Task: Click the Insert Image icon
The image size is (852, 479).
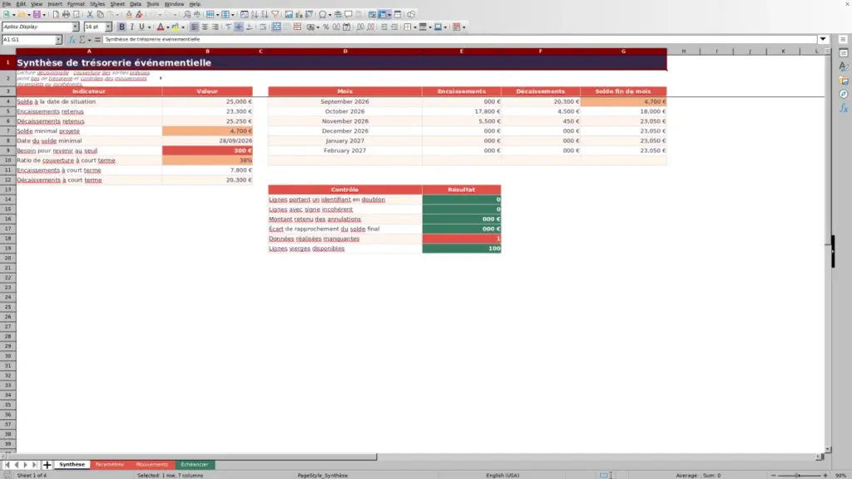Action: click(x=289, y=14)
